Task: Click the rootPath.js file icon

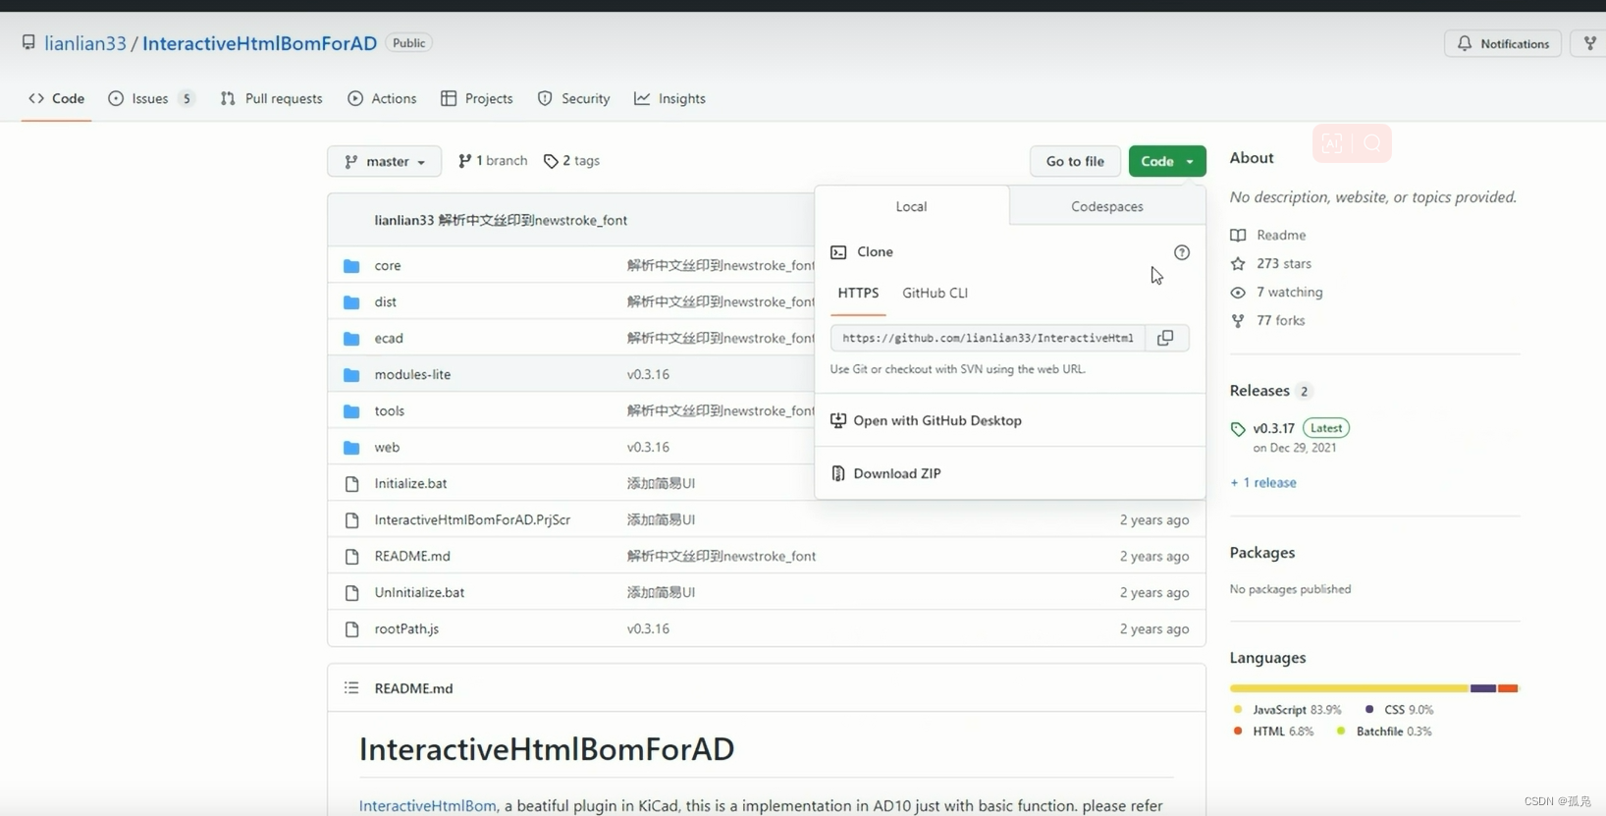Action: [x=351, y=629]
